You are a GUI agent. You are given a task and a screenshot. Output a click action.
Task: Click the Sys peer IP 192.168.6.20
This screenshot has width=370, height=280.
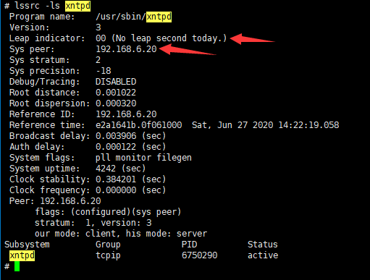[x=126, y=49]
